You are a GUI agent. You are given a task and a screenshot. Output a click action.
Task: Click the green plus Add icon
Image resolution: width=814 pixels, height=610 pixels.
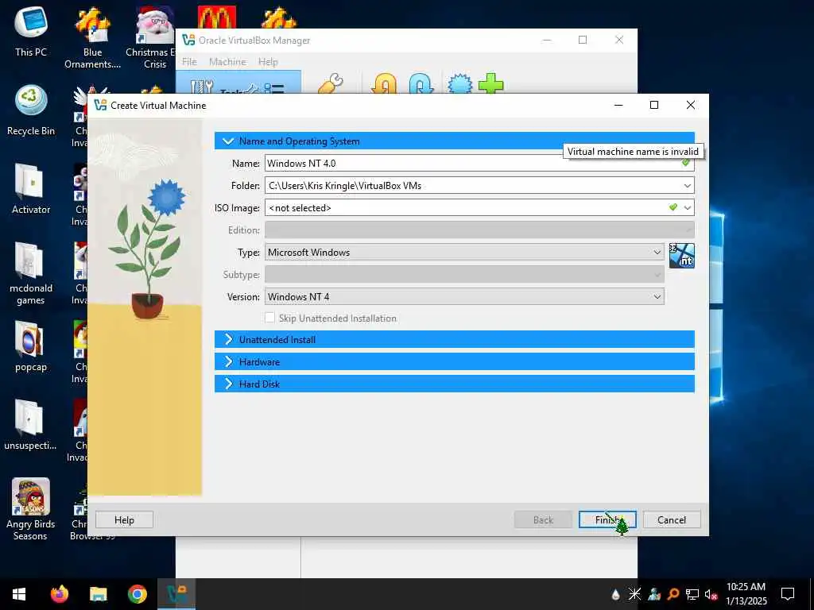point(490,83)
